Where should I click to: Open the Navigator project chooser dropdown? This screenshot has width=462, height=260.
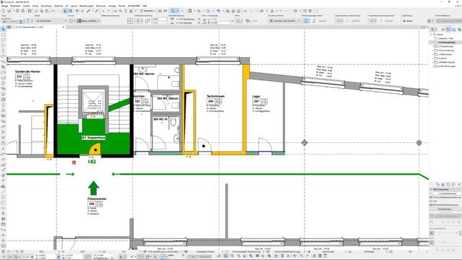(x=433, y=30)
